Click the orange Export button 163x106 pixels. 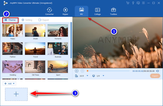[x=155, y=76]
